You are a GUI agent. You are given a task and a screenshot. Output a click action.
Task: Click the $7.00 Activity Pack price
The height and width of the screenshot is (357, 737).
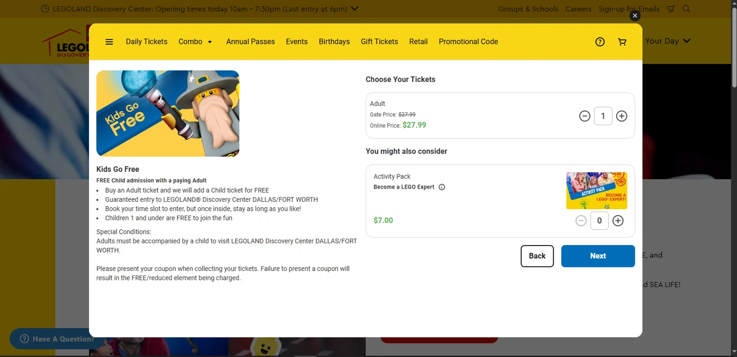click(x=383, y=220)
